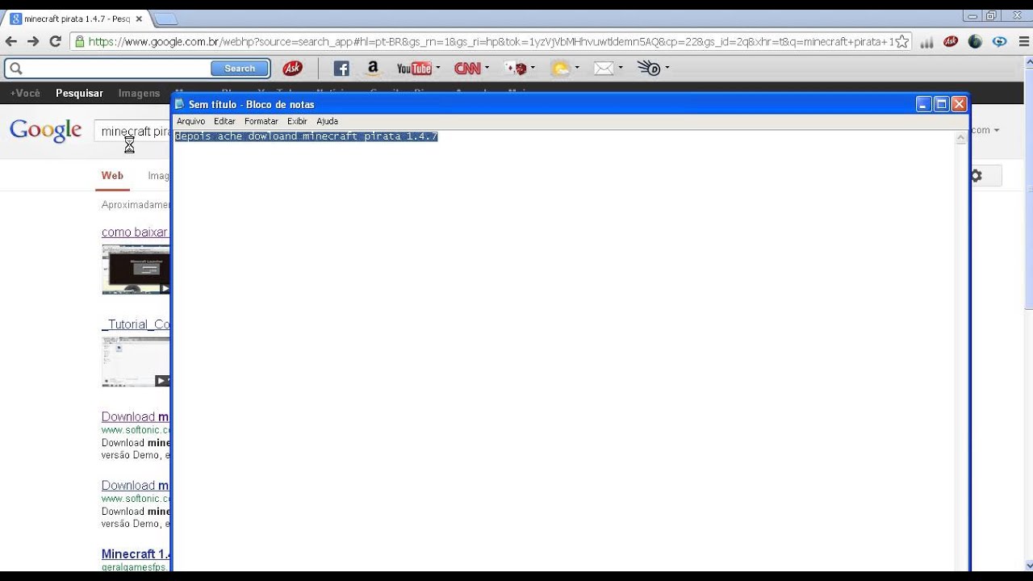Image resolution: width=1033 pixels, height=581 pixels.
Task: Click the red Ask logo in toolbar
Action: pyautogui.click(x=292, y=69)
